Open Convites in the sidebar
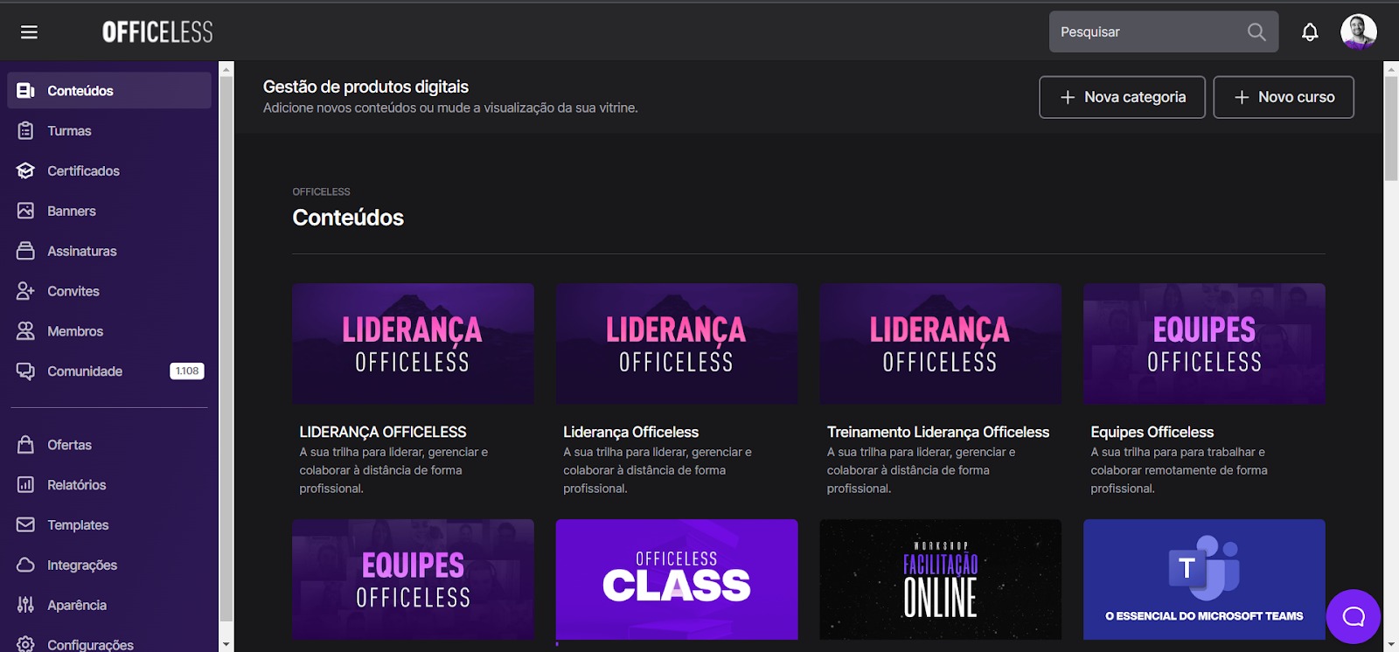 point(109,291)
